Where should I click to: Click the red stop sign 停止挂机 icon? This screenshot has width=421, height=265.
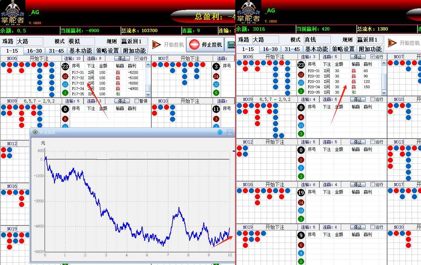pyautogui.click(x=195, y=45)
